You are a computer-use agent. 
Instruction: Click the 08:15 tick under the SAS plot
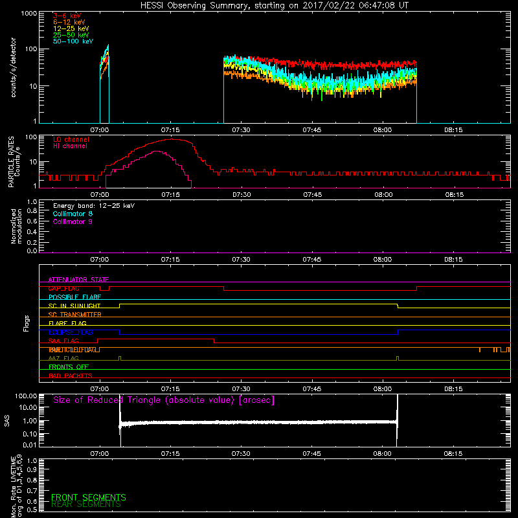[453, 454]
